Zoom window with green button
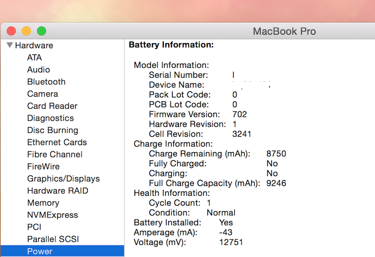 click(x=42, y=31)
